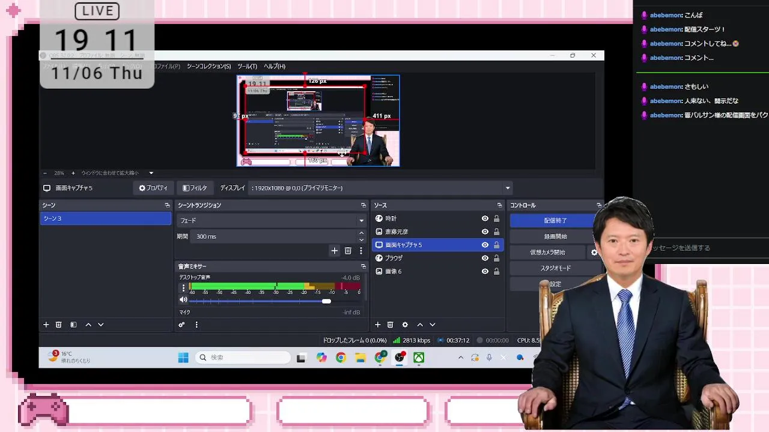769x432 pixels.
Task: Open OBS Studio taskbar icon
Action: point(400,358)
